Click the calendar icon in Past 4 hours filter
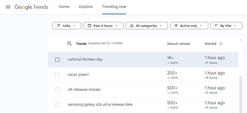 (89, 25)
